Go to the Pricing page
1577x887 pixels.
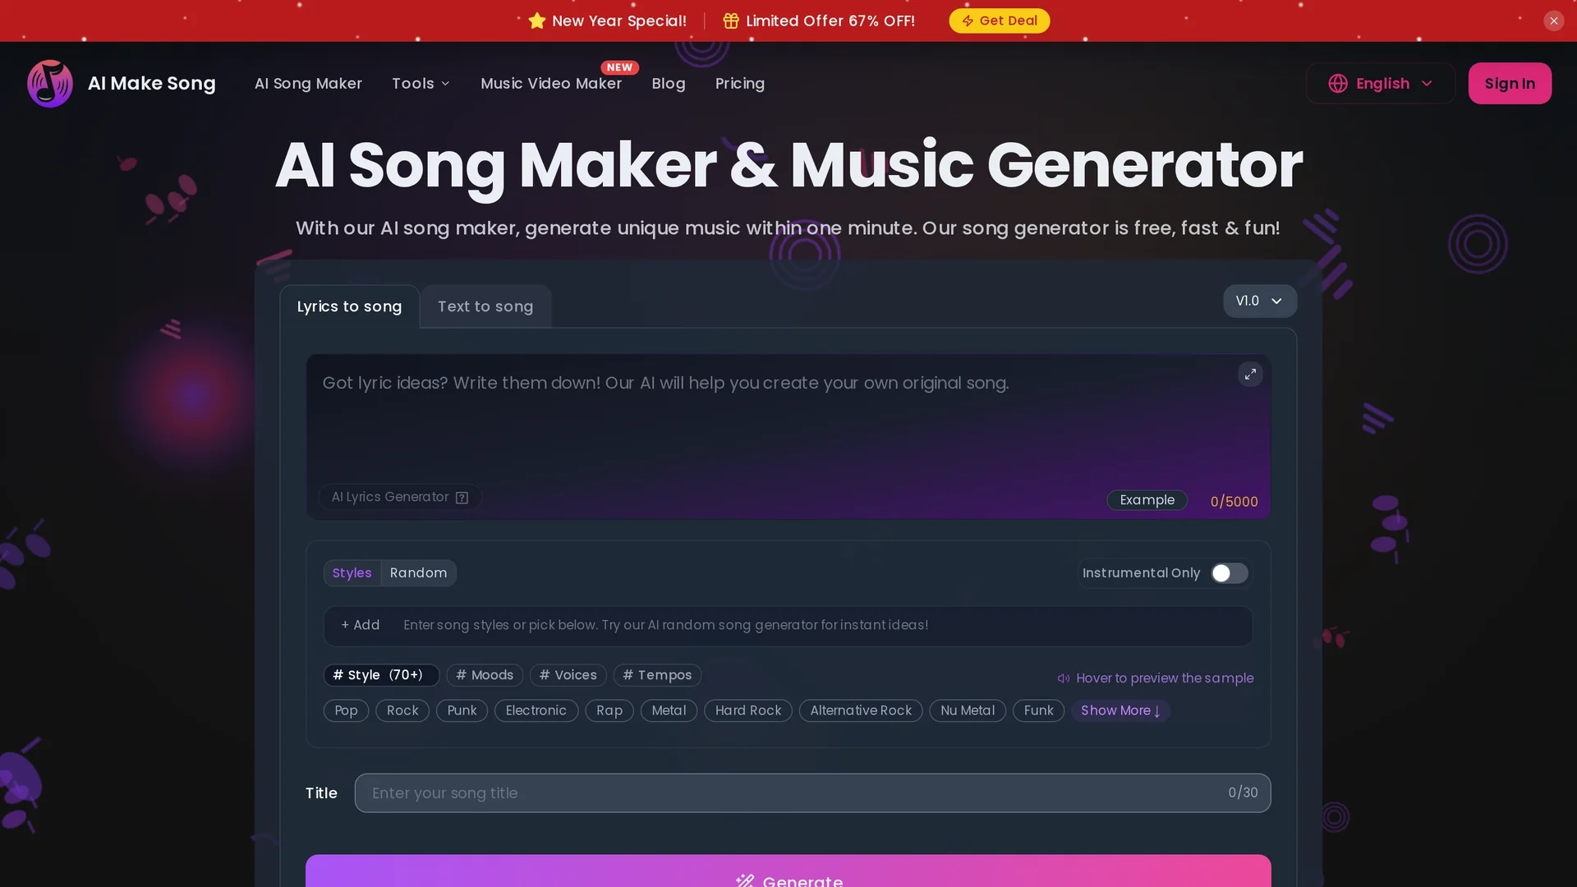click(739, 84)
